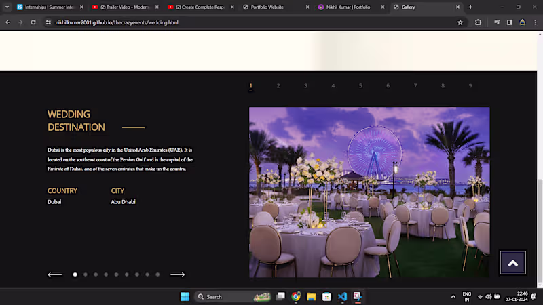
Task: Select the seventh carousel dot
Action: click(x=137, y=274)
